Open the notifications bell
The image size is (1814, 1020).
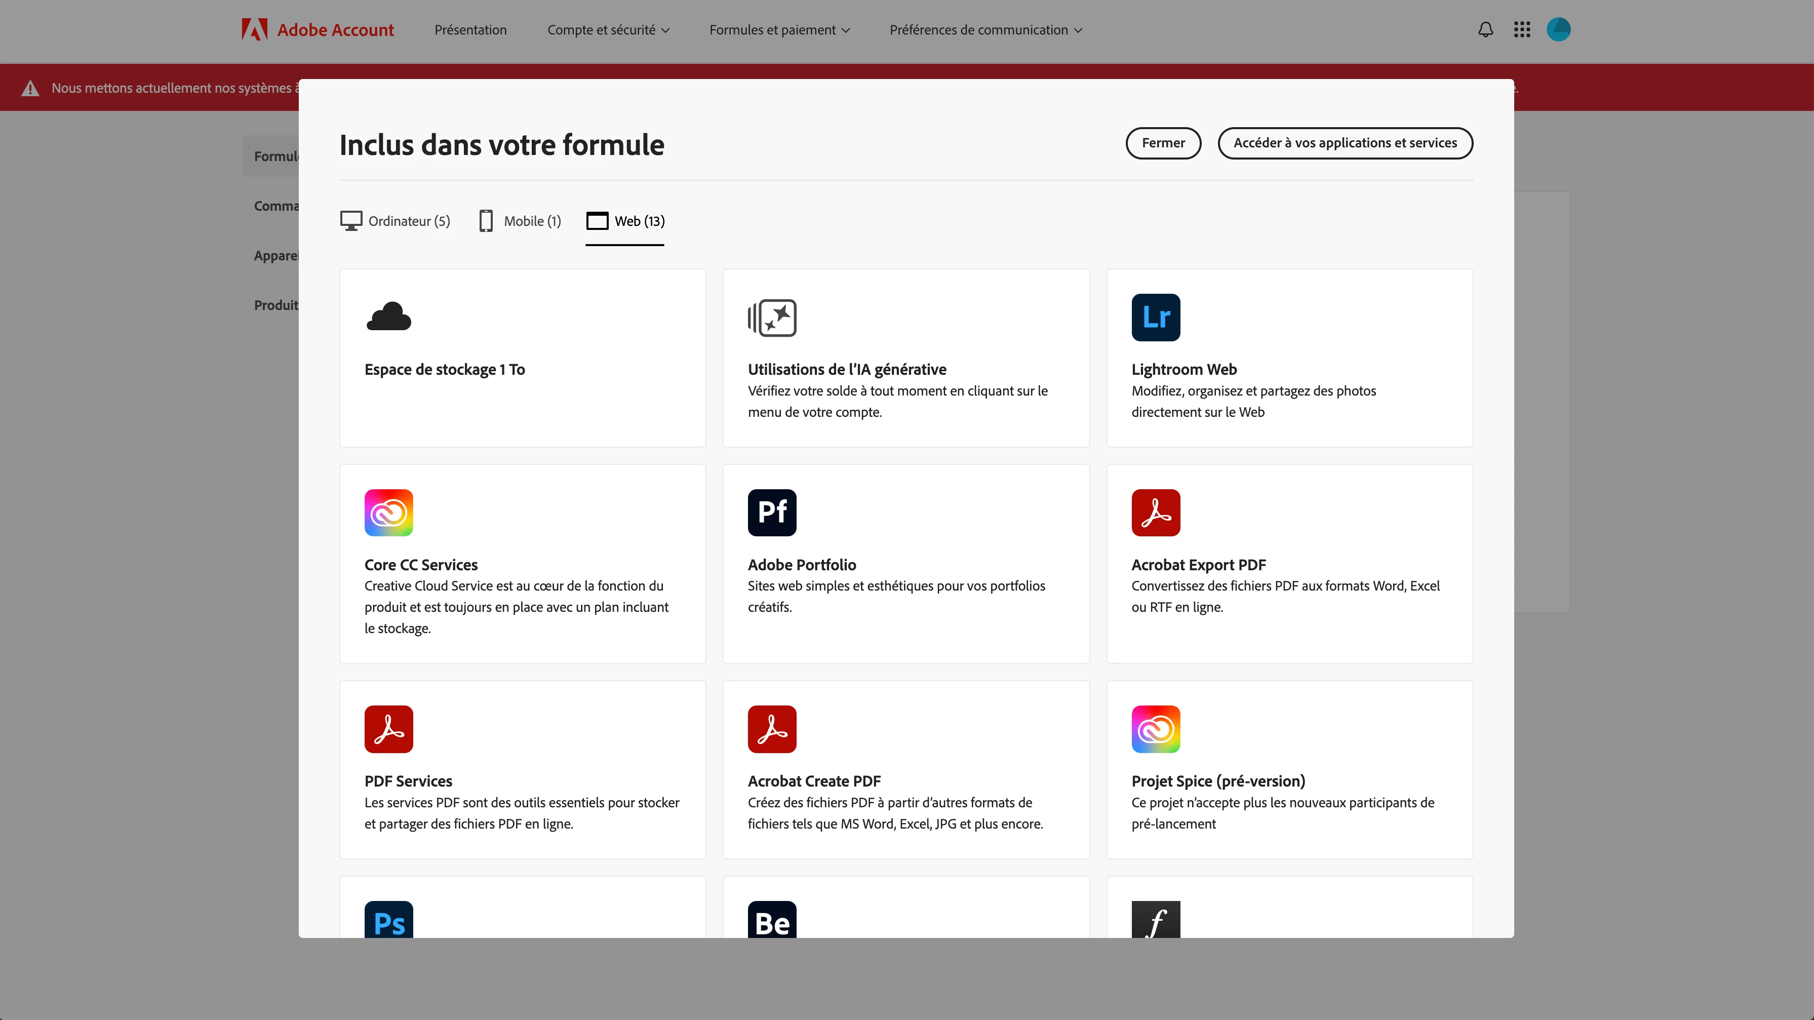[x=1485, y=29]
